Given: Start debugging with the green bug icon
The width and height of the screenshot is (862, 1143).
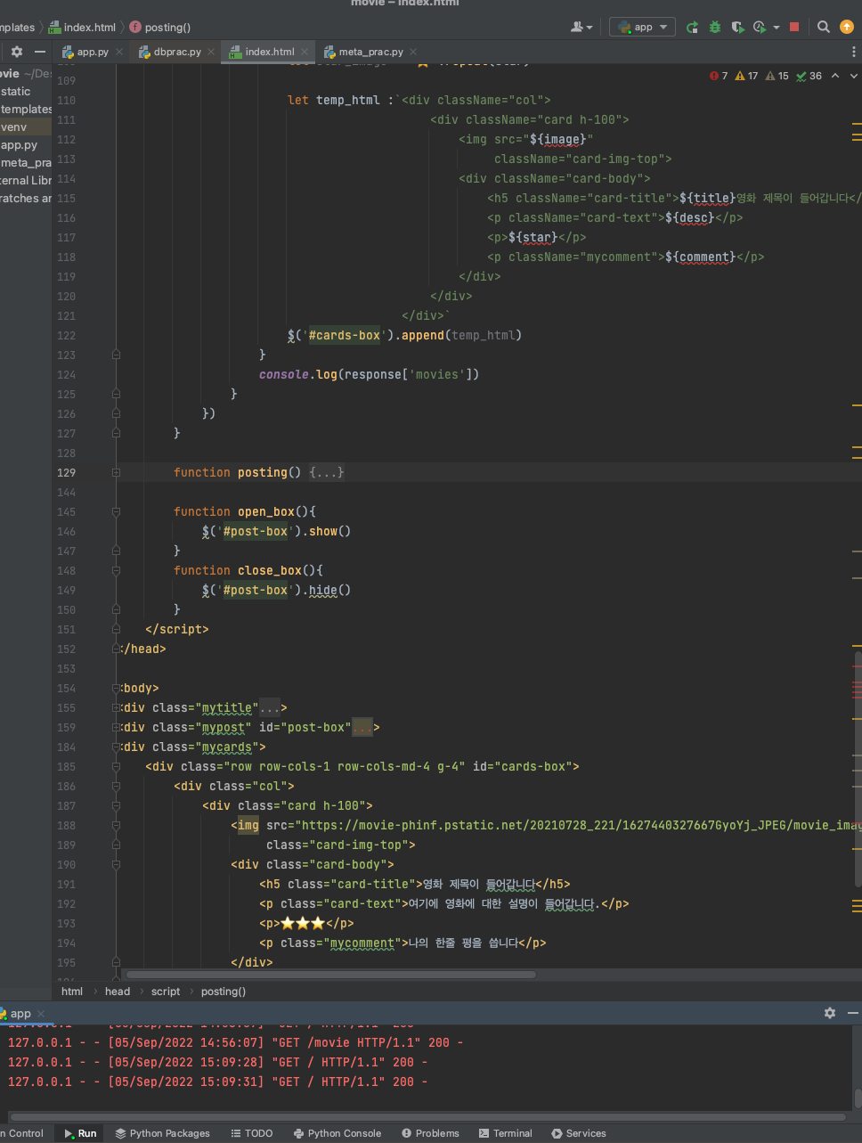Looking at the screenshot, I should click(x=715, y=27).
